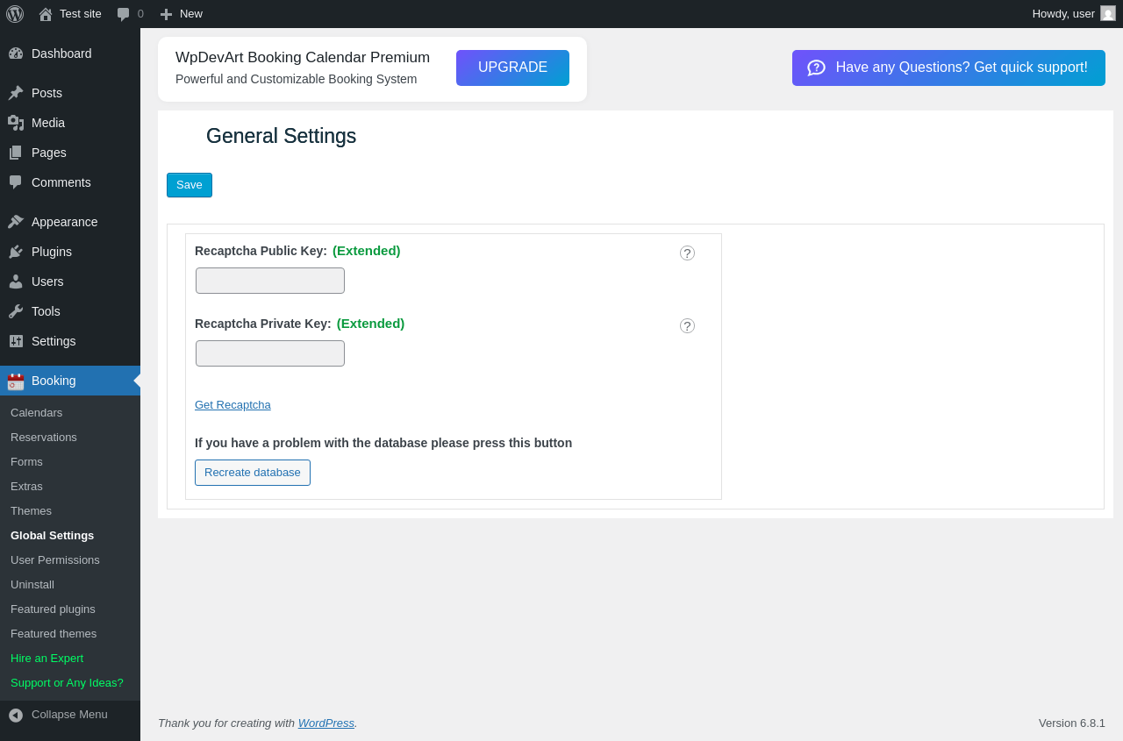Click the UPGRADE premium button

point(512,68)
